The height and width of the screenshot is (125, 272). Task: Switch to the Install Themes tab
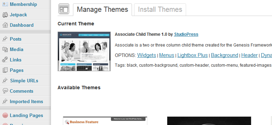point(160,9)
